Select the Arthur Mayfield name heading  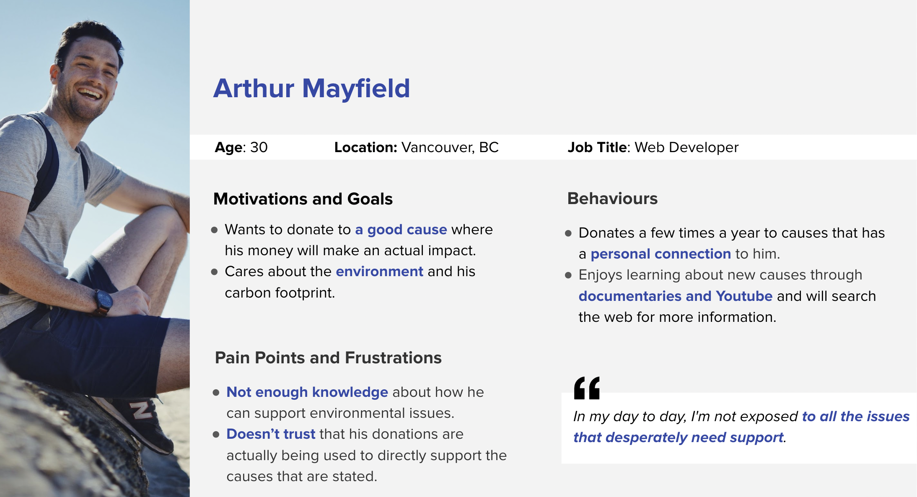(x=311, y=88)
